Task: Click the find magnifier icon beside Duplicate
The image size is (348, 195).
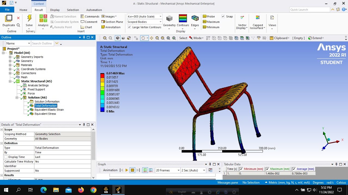Action: point(18,25)
